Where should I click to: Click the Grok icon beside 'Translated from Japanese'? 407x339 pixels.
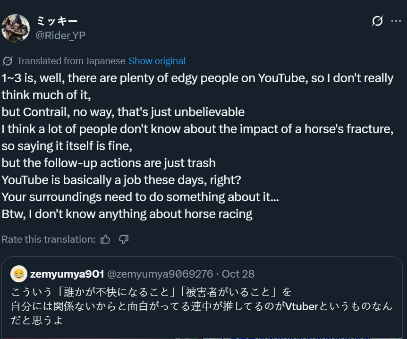point(8,61)
